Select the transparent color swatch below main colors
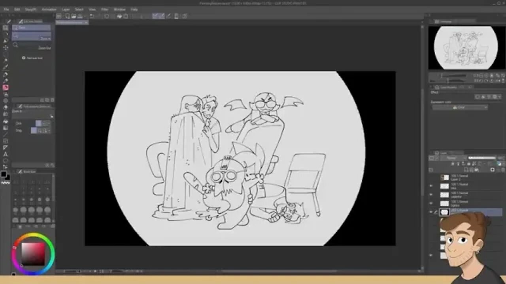Image resolution: width=506 pixels, height=284 pixels. [x=6, y=183]
